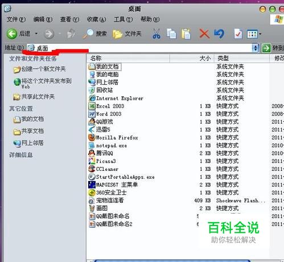Select the QQ游戏 shortcut icon

(92, 122)
